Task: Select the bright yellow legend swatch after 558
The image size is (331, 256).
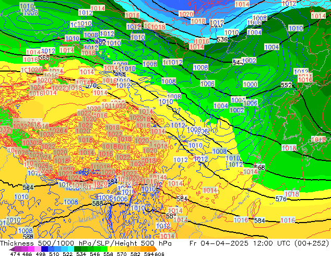Action: tap(111, 249)
